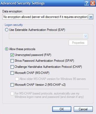Select Use Extensible Authentication Protocol radio
This screenshot has width=96, height=114.
click(x=7, y=30)
